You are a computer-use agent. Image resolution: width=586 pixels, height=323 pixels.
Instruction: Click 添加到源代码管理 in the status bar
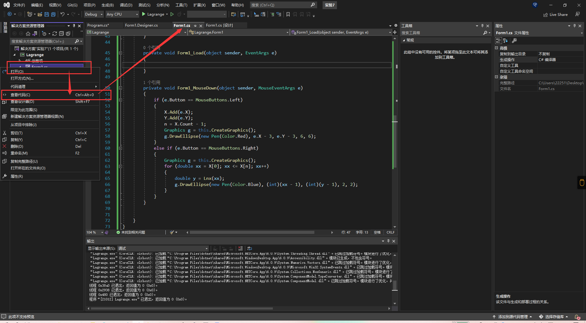(x=513, y=317)
